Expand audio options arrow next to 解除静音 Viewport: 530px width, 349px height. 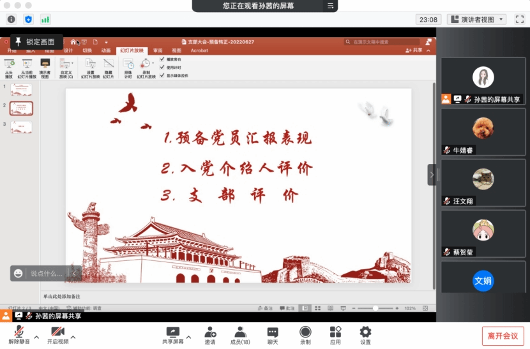(36, 337)
